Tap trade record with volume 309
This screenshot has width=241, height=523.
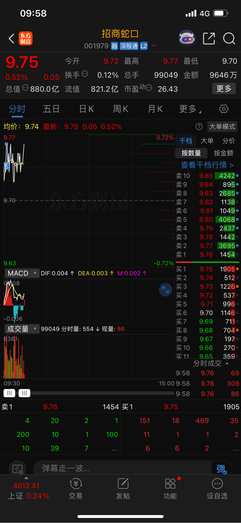click(x=207, y=383)
